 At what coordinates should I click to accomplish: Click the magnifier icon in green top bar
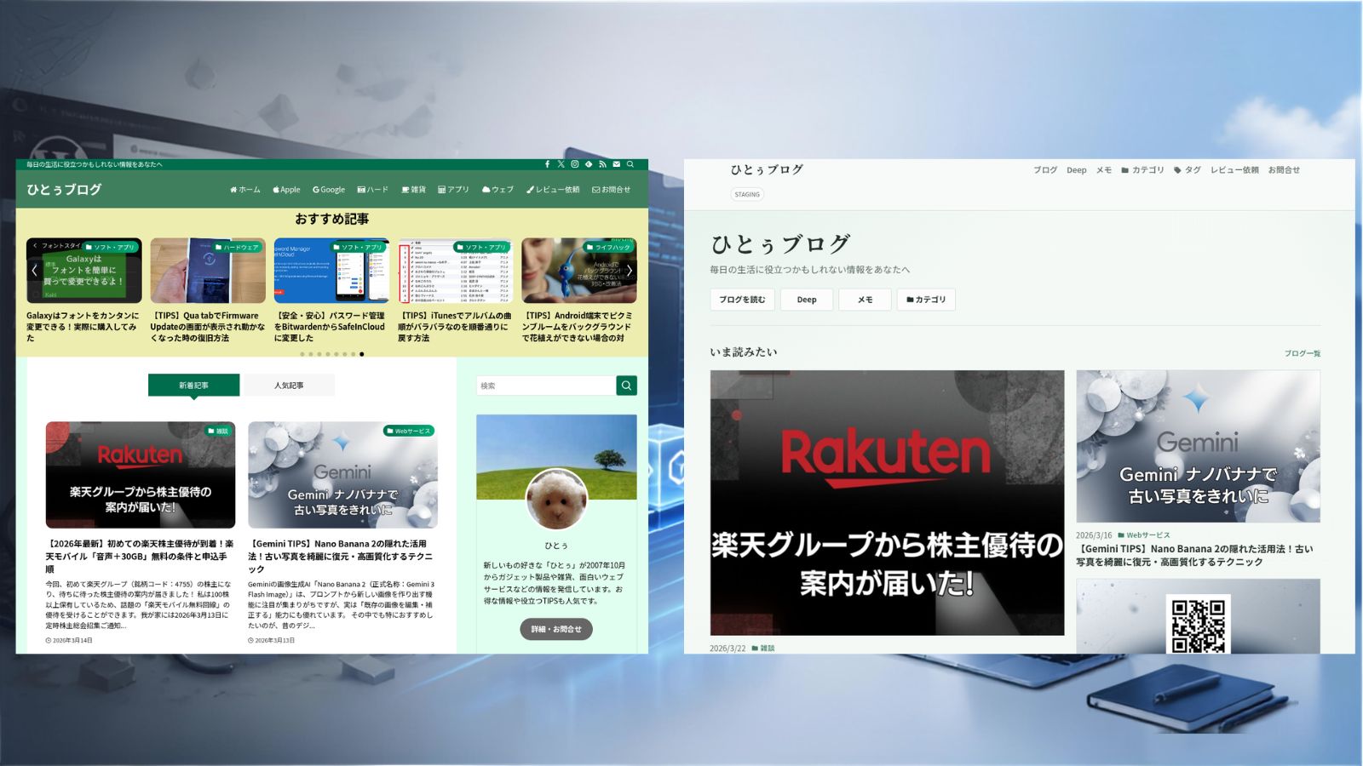(630, 164)
